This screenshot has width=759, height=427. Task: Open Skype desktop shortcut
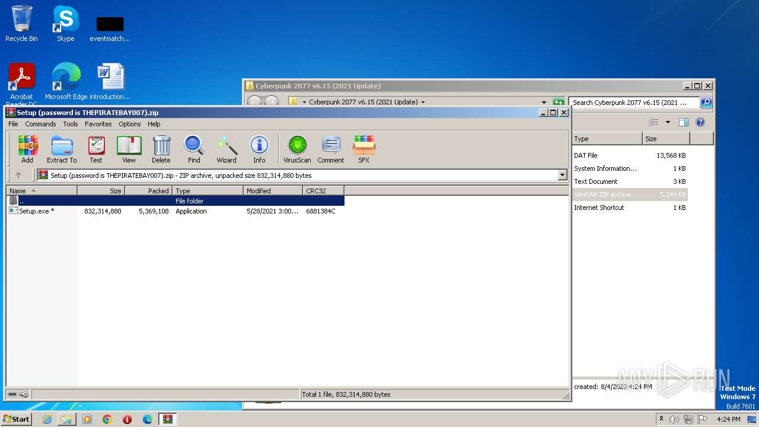point(65,24)
